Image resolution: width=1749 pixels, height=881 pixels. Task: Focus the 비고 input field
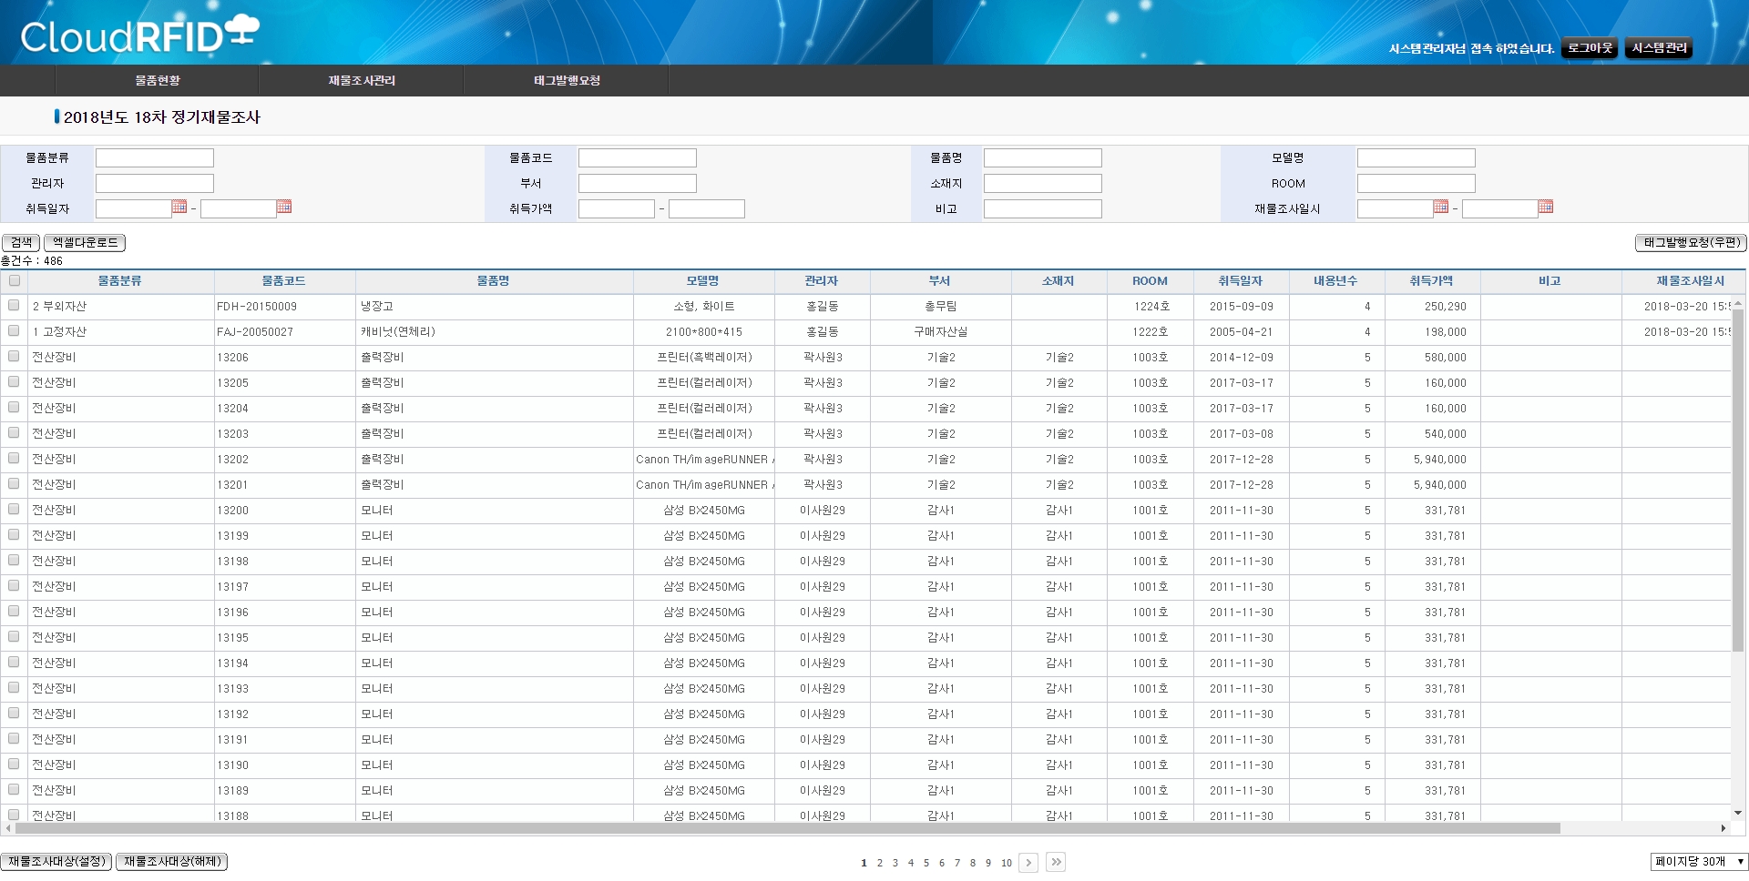(1043, 208)
